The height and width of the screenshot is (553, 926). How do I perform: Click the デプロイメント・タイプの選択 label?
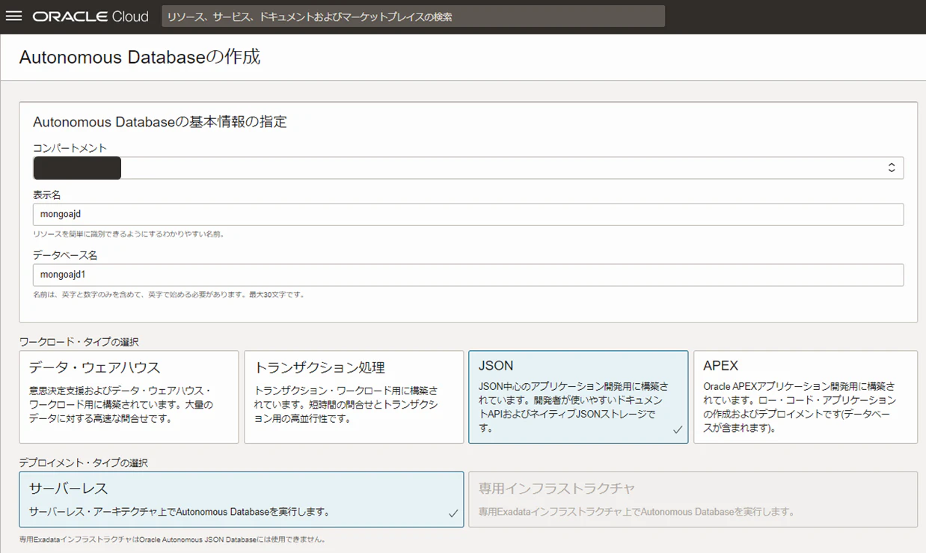point(83,463)
